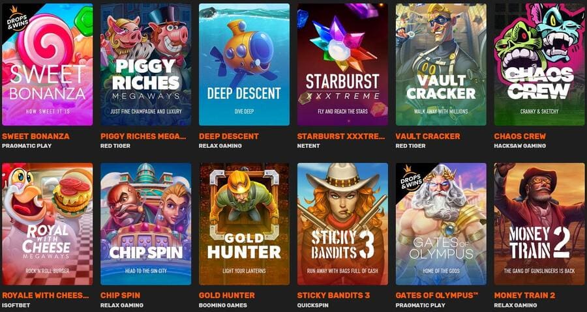Open the Gold Hunter miner thumbnail
This screenshot has height=312, width=587.
tap(244, 224)
